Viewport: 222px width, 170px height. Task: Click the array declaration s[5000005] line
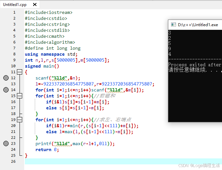[67, 60]
